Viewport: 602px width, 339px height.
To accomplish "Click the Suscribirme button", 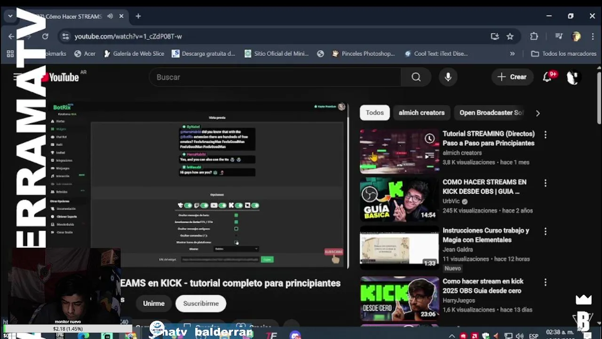I will point(201,303).
